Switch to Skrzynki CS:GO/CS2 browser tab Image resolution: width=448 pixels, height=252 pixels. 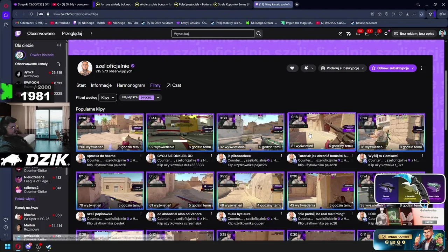point(31,5)
